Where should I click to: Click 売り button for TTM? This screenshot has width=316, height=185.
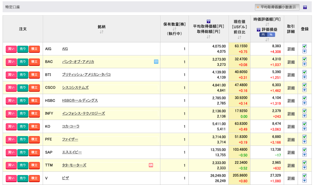[23, 165]
